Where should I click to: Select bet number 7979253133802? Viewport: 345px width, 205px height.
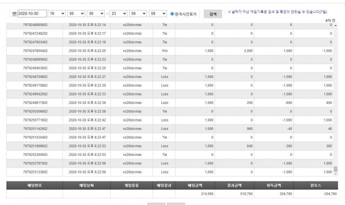(35, 172)
